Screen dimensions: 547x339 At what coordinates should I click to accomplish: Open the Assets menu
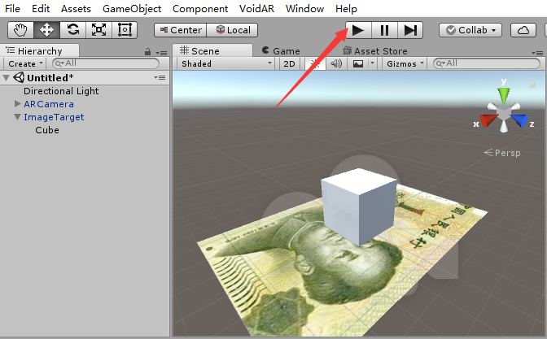(x=76, y=9)
